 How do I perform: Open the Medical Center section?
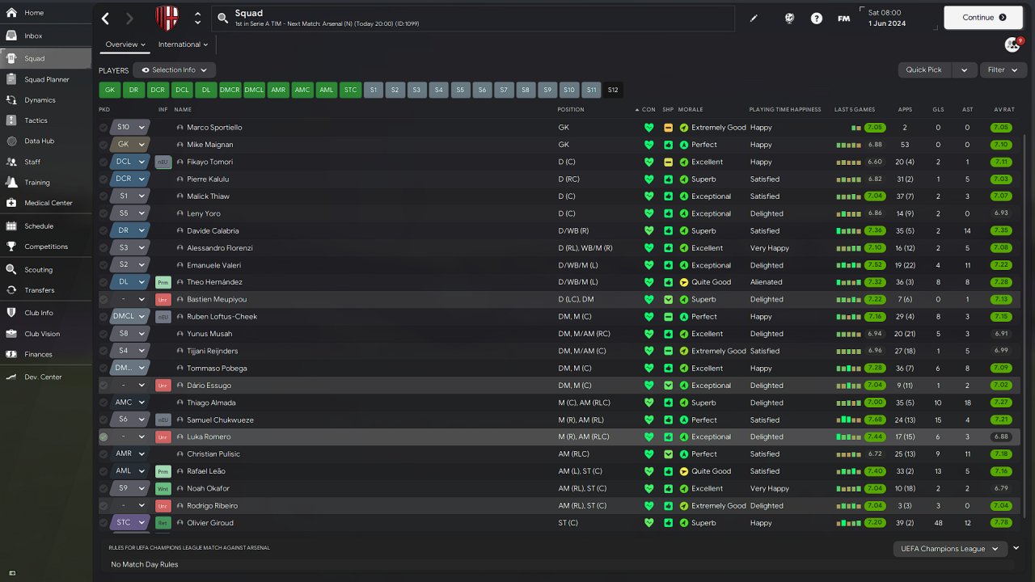tap(45, 203)
